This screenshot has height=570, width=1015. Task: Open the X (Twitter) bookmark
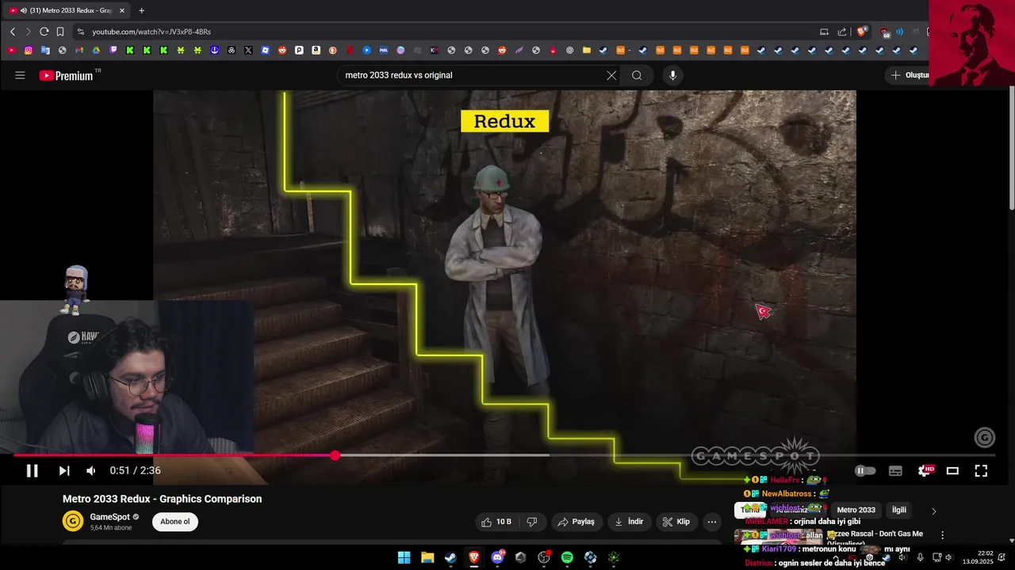(248, 50)
